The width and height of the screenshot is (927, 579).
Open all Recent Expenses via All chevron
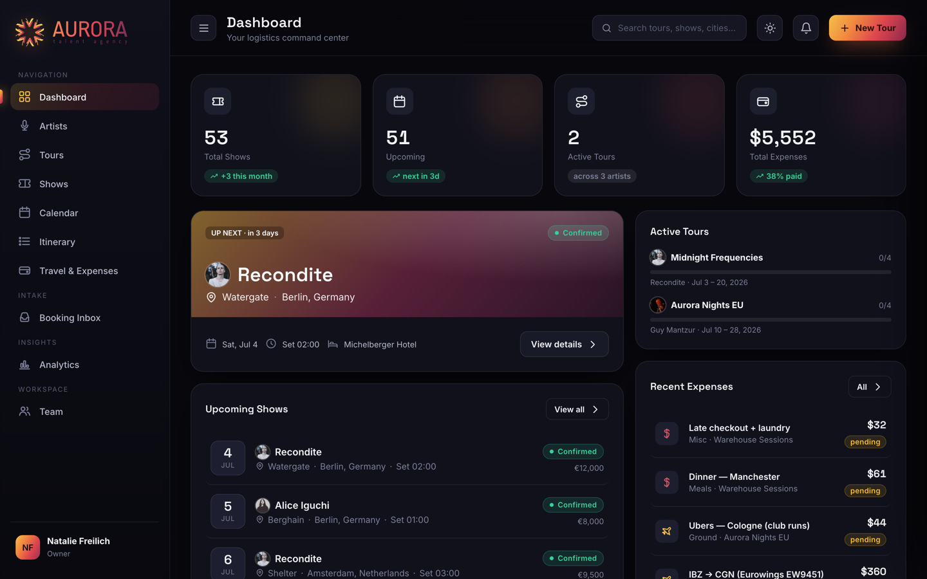(x=869, y=387)
